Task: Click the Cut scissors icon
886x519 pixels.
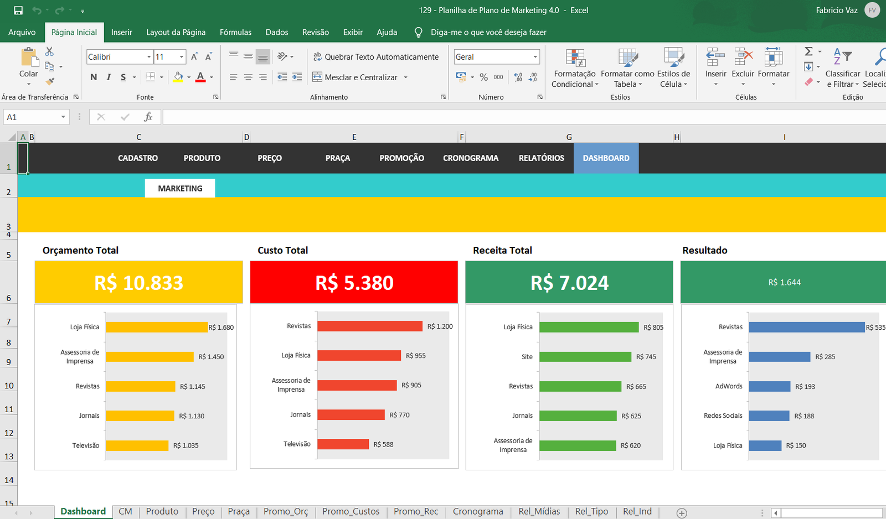Action: click(x=49, y=51)
